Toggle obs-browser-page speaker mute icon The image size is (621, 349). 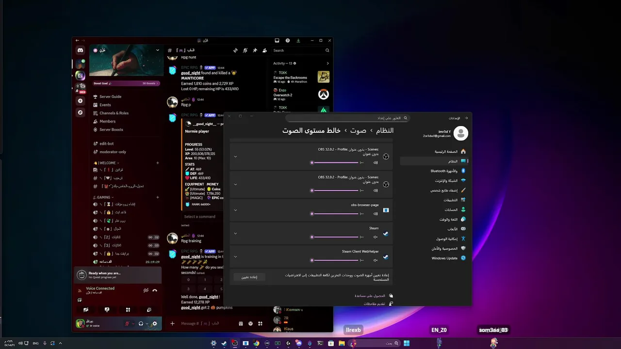point(376,214)
